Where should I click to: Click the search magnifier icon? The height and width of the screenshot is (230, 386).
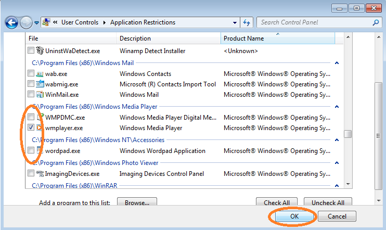376,23
